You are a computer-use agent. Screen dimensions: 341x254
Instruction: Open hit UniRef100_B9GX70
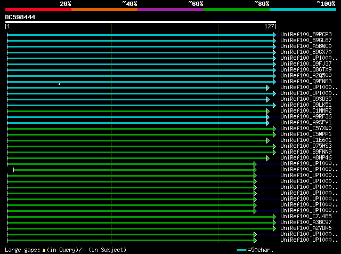tap(306, 52)
